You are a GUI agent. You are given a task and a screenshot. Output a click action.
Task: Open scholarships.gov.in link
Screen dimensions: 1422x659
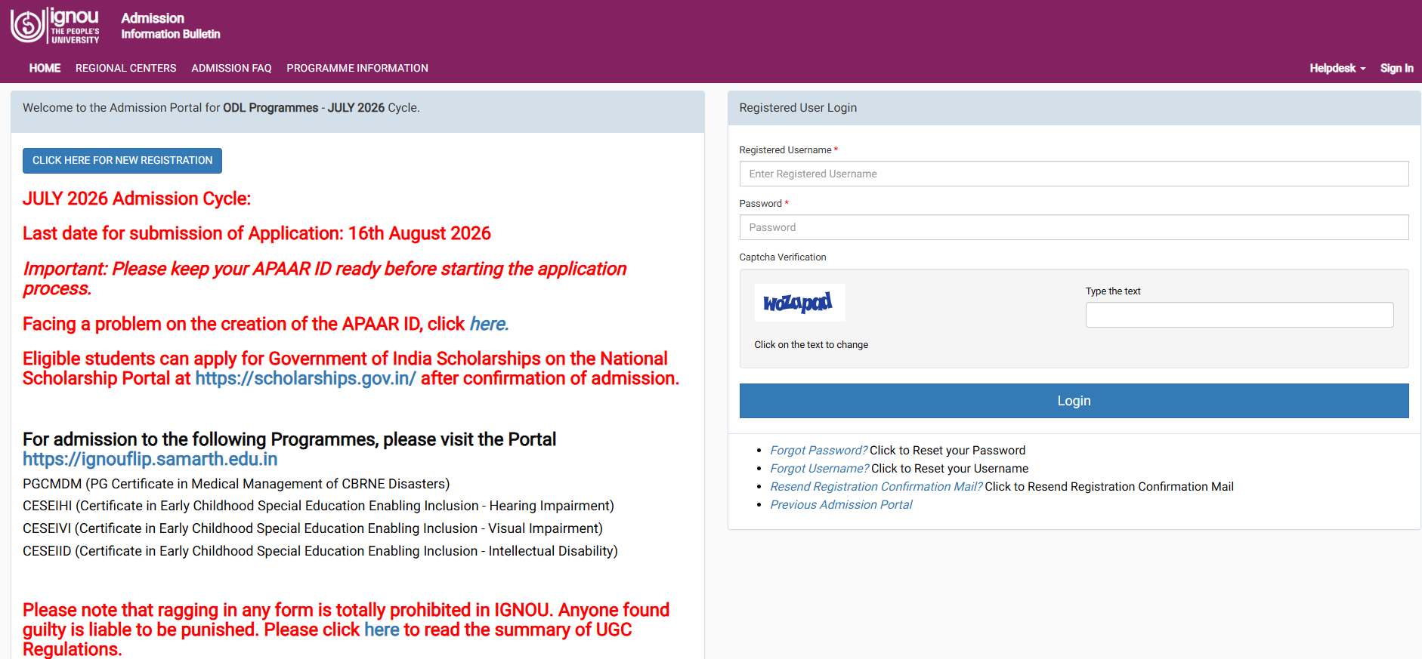(305, 378)
